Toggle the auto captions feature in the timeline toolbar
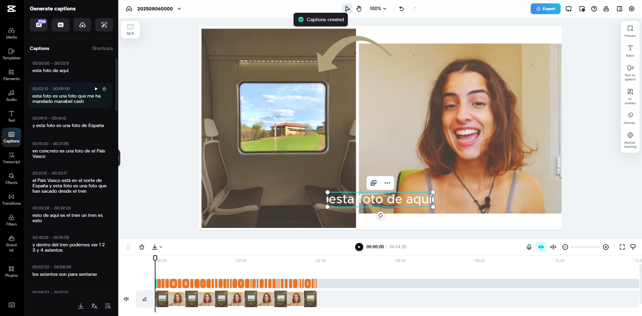Image resolution: width=642 pixels, height=316 pixels. coord(541,247)
